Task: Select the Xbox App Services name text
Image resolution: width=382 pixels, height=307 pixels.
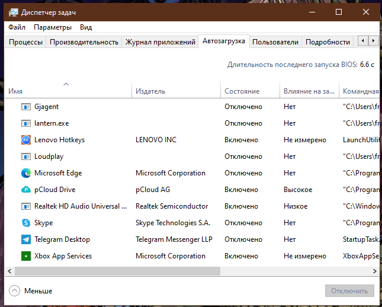Action: 63,256
